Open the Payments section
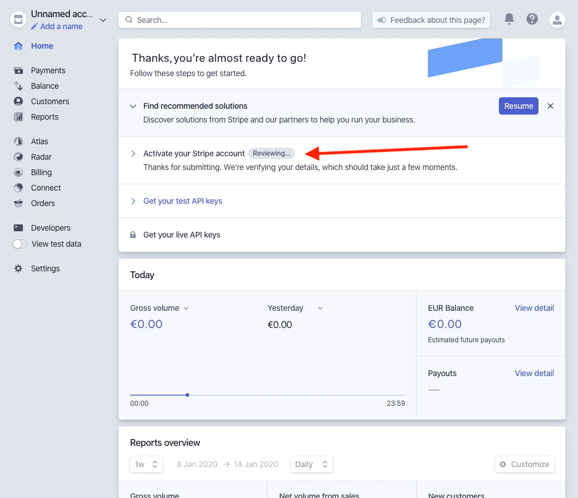 tap(46, 70)
